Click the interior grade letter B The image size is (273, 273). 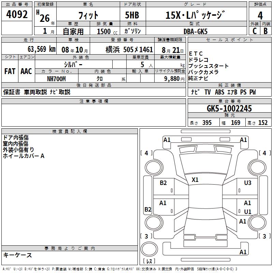point(266,31)
